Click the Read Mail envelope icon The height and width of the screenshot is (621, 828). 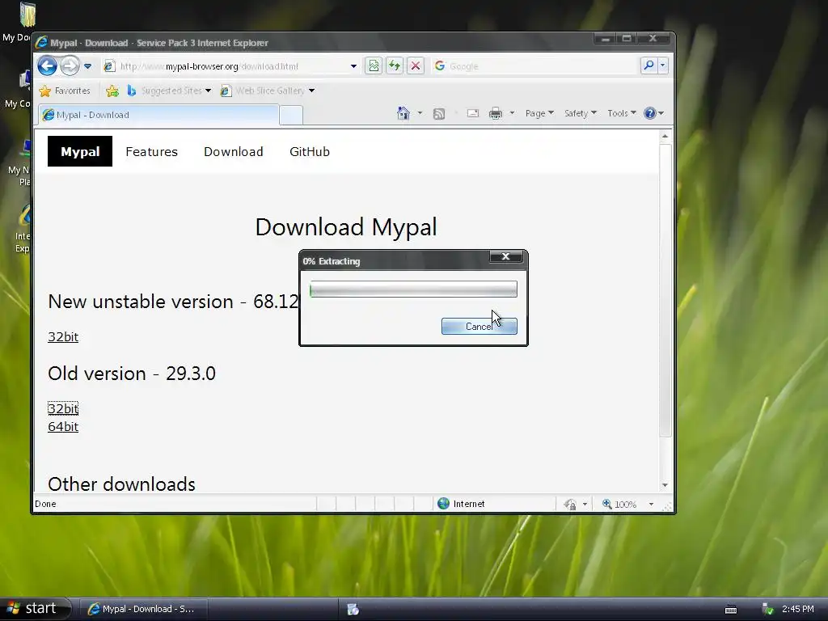(x=472, y=113)
